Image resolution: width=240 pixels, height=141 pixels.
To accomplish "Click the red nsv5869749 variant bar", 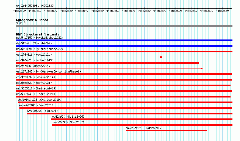I will click(123, 97).
